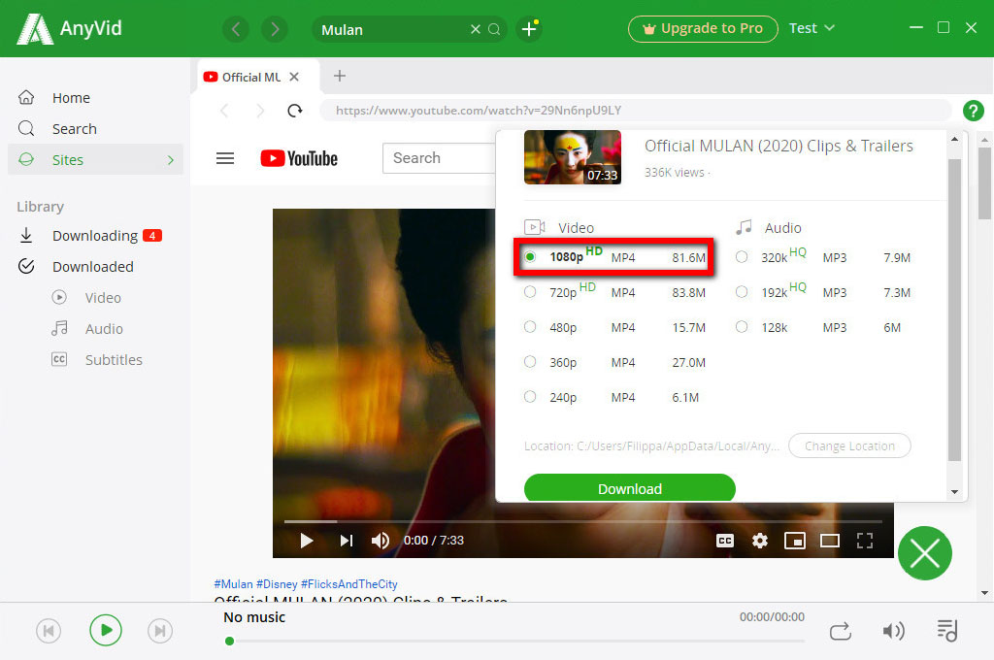Play the YouTube video

click(306, 541)
